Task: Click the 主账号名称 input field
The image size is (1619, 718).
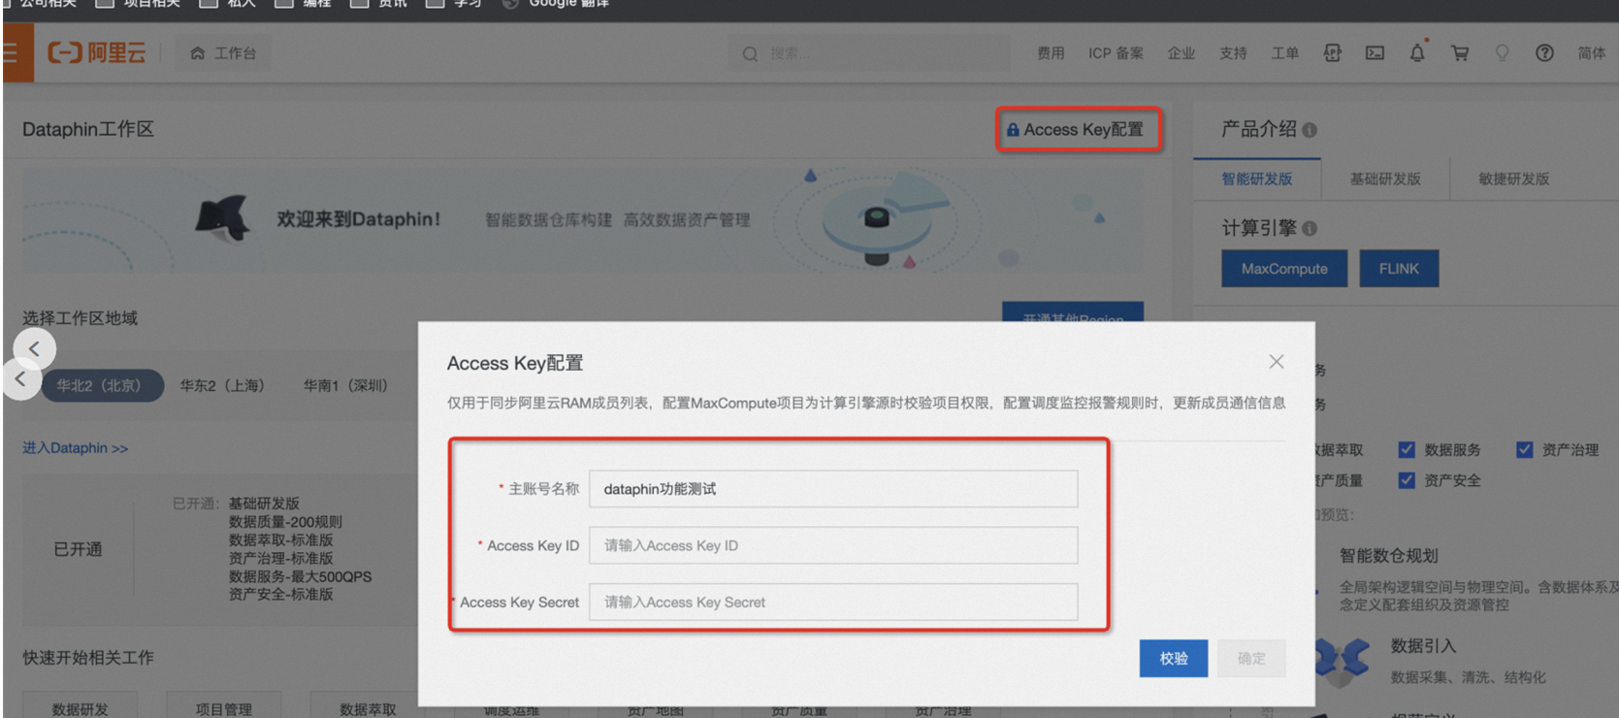Action: [833, 489]
